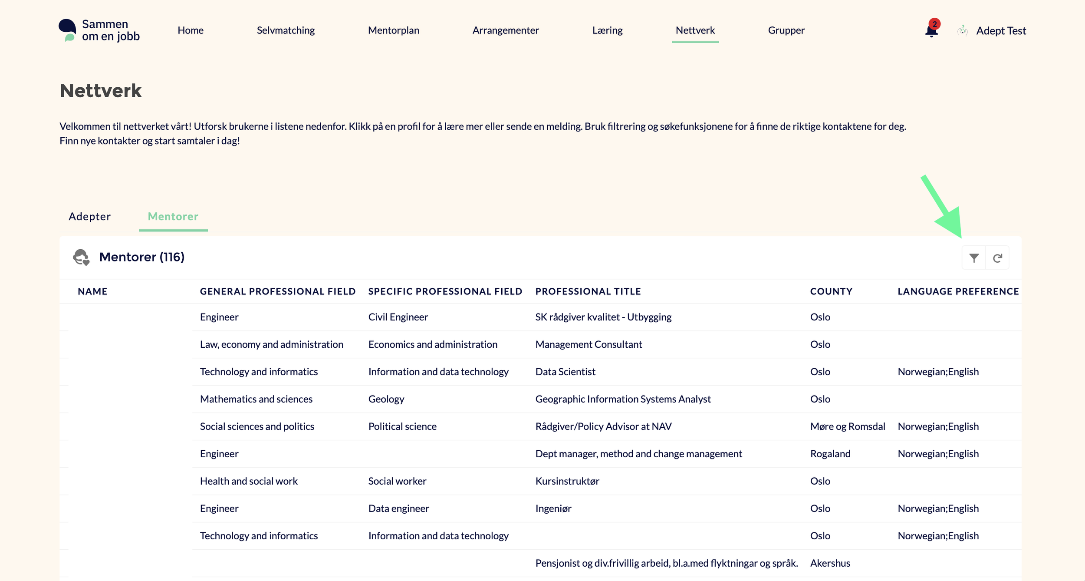Go to Home in navigation
This screenshot has width=1085, height=581.
coord(191,30)
